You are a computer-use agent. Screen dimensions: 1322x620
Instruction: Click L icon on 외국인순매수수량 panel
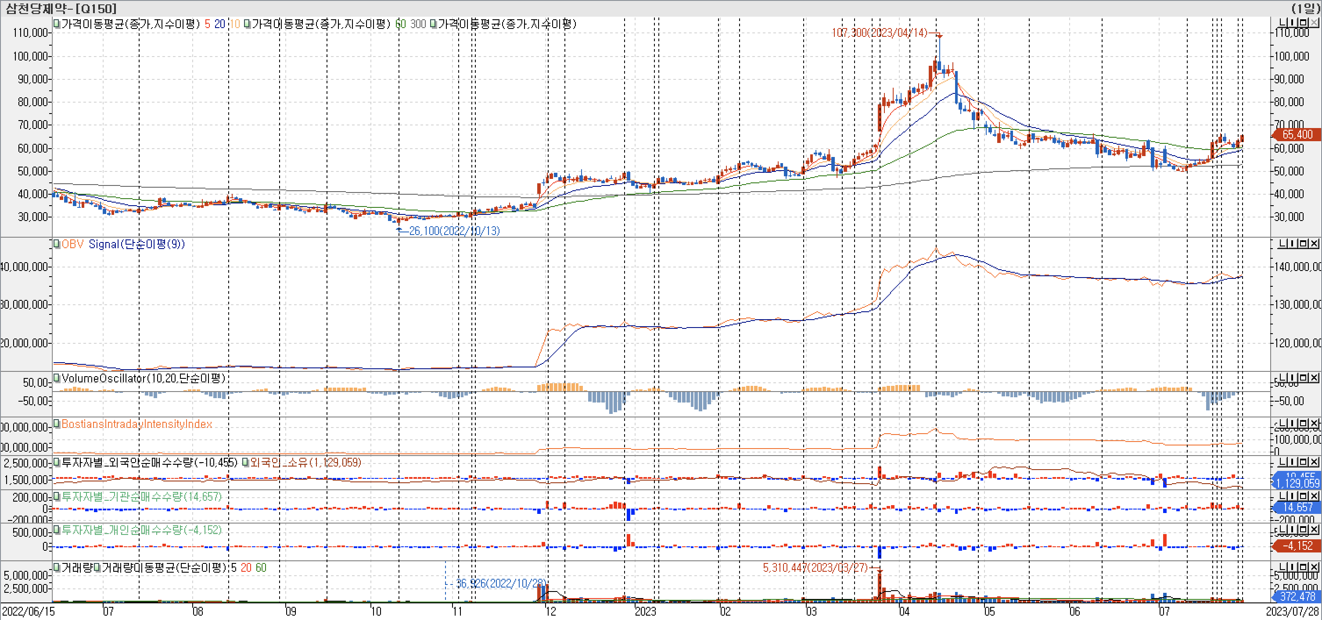pyautogui.click(x=1282, y=462)
